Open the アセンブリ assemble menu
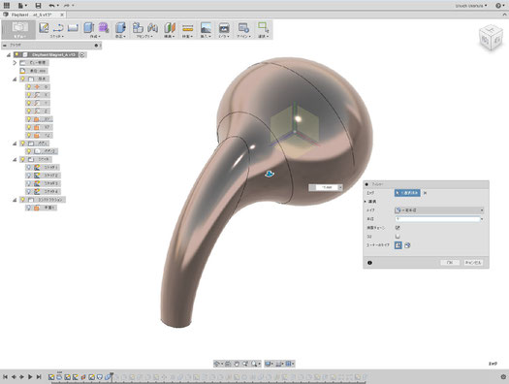The image size is (509, 384). pyautogui.click(x=144, y=36)
